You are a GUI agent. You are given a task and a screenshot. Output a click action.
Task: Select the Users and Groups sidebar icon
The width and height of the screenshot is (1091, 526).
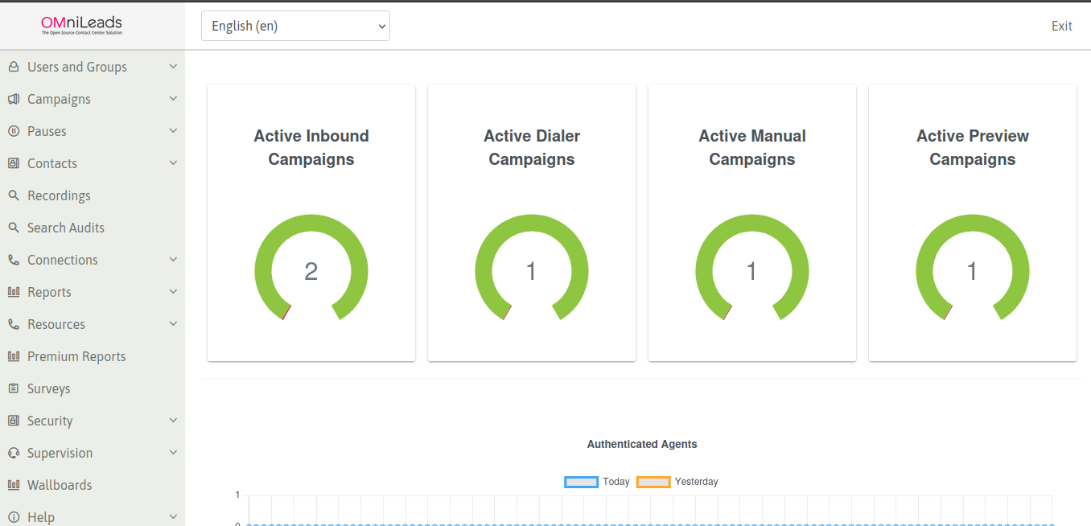pos(13,66)
